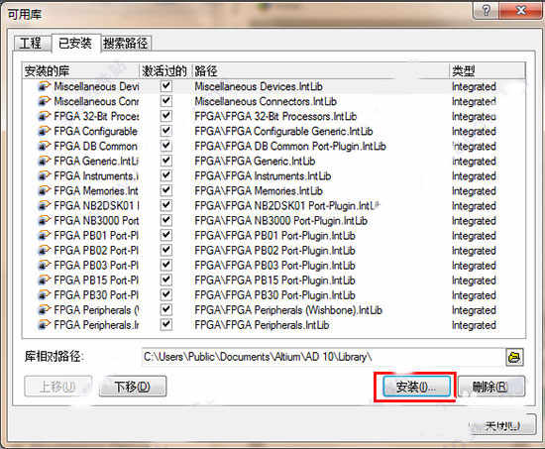Image resolution: width=545 pixels, height=449 pixels.
Task: Click the FPGA PB15 Port-Plugin library icon
Action: [45, 281]
